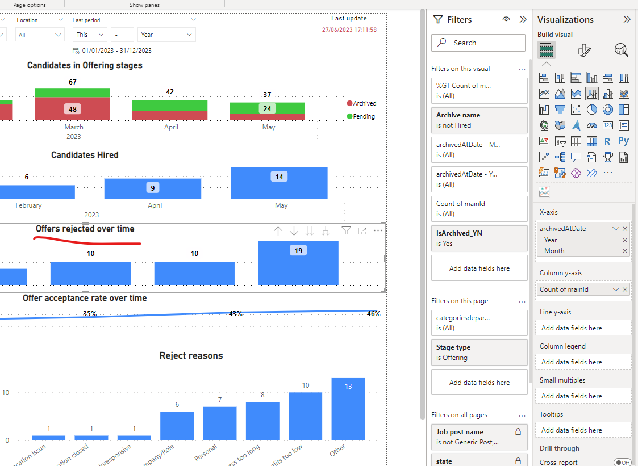Collapse the Filters pane

[523, 19]
